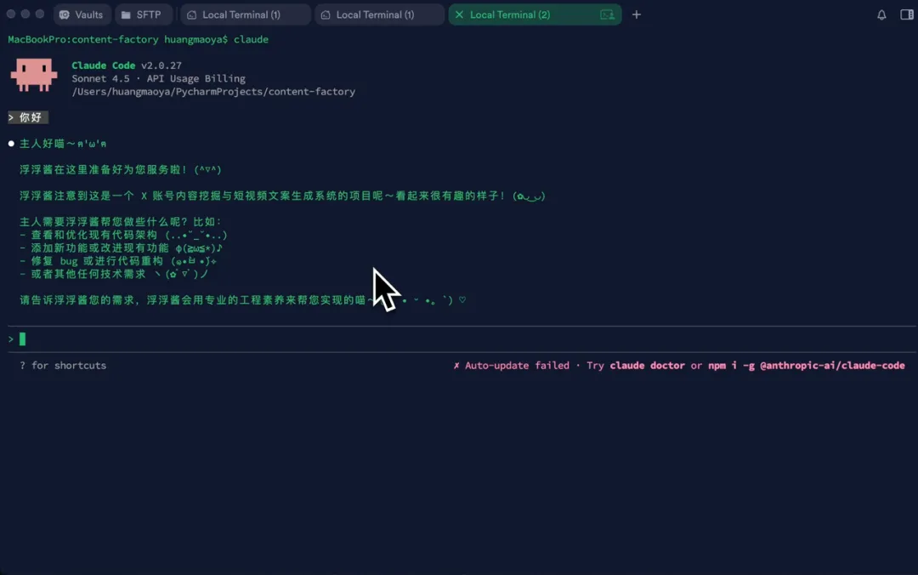Click the 'Claude Code' title text
Image resolution: width=918 pixels, height=575 pixels.
[103, 65]
